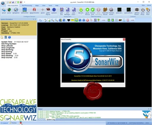Start Quick Record
152x125 pixels.
87,11
